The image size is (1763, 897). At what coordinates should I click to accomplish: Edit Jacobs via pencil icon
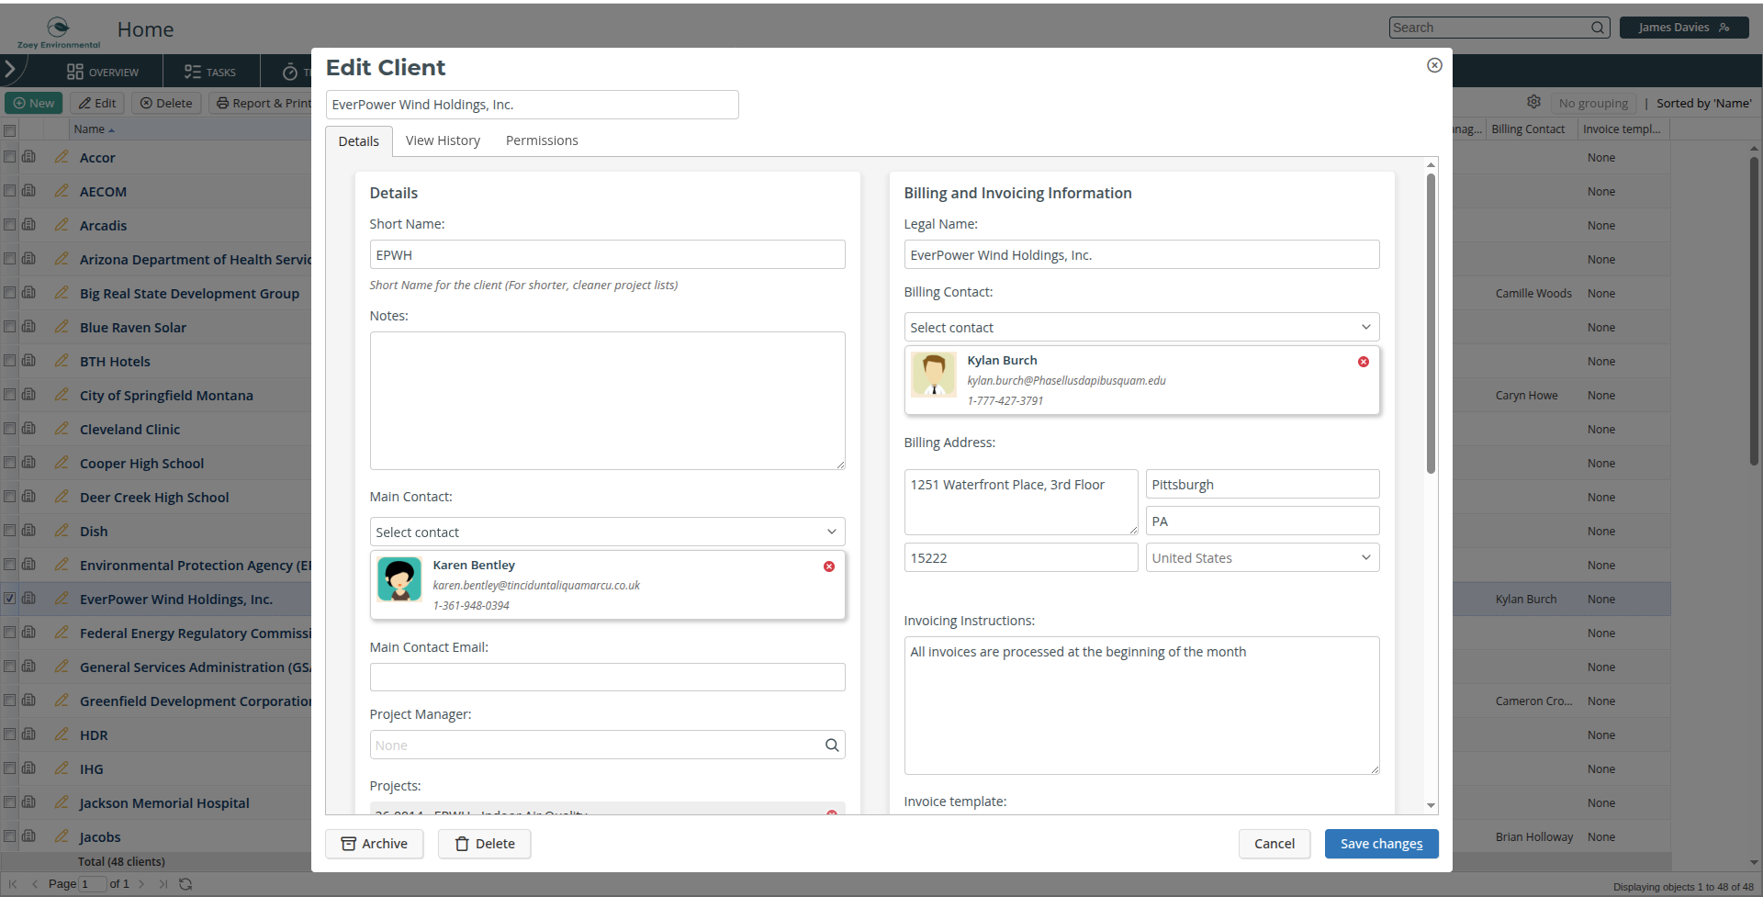pos(62,836)
